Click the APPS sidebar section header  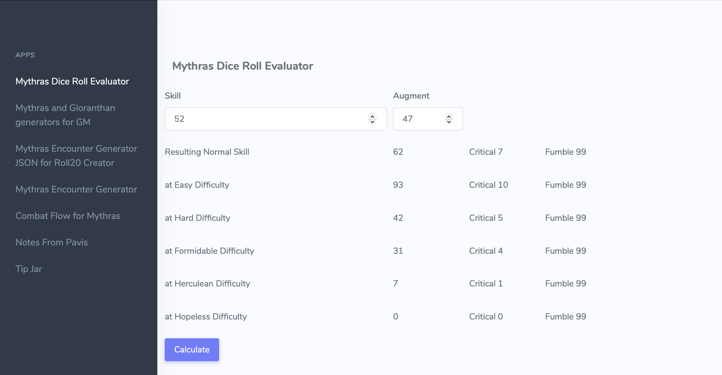point(25,55)
